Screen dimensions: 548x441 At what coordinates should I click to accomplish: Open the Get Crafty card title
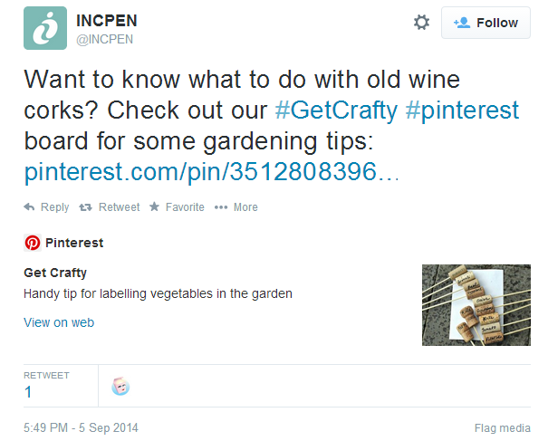click(55, 273)
